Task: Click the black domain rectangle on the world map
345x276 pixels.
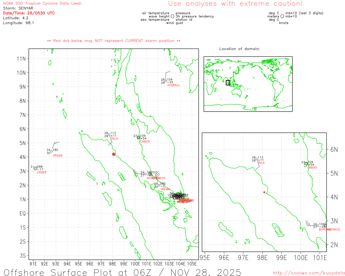Action: (228, 83)
